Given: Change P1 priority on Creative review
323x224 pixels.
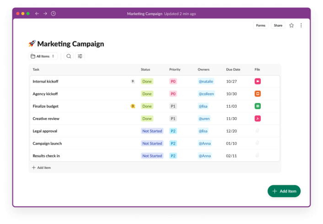Looking at the screenshot, I should [173, 119].
